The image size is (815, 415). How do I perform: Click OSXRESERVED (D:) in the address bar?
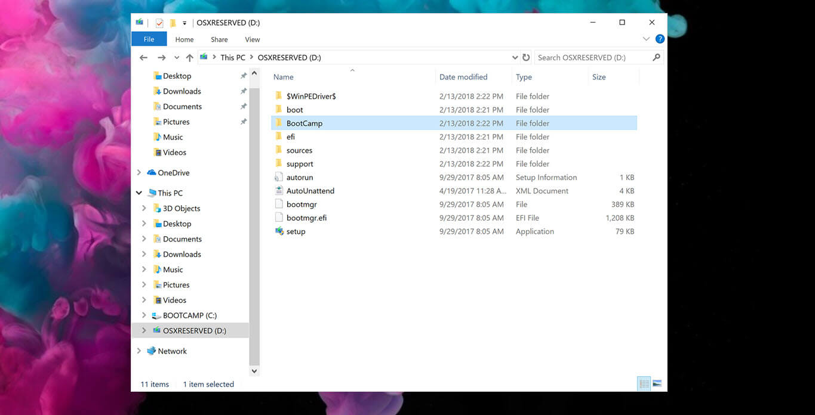point(289,58)
